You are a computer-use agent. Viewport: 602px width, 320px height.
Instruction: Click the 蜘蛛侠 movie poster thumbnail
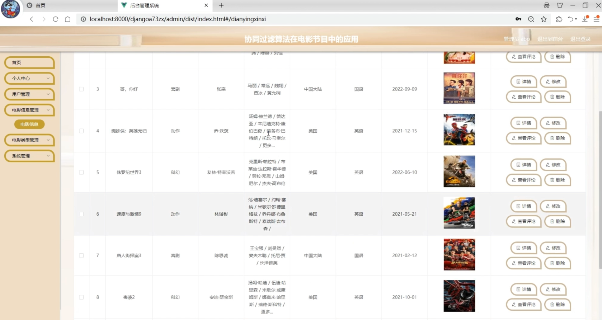click(459, 130)
